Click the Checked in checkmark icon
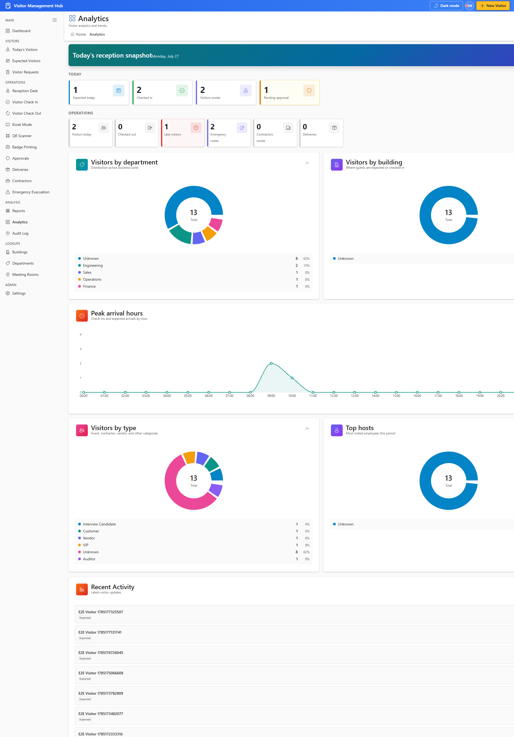Screen dimensions: 514x737 (x=182, y=91)
